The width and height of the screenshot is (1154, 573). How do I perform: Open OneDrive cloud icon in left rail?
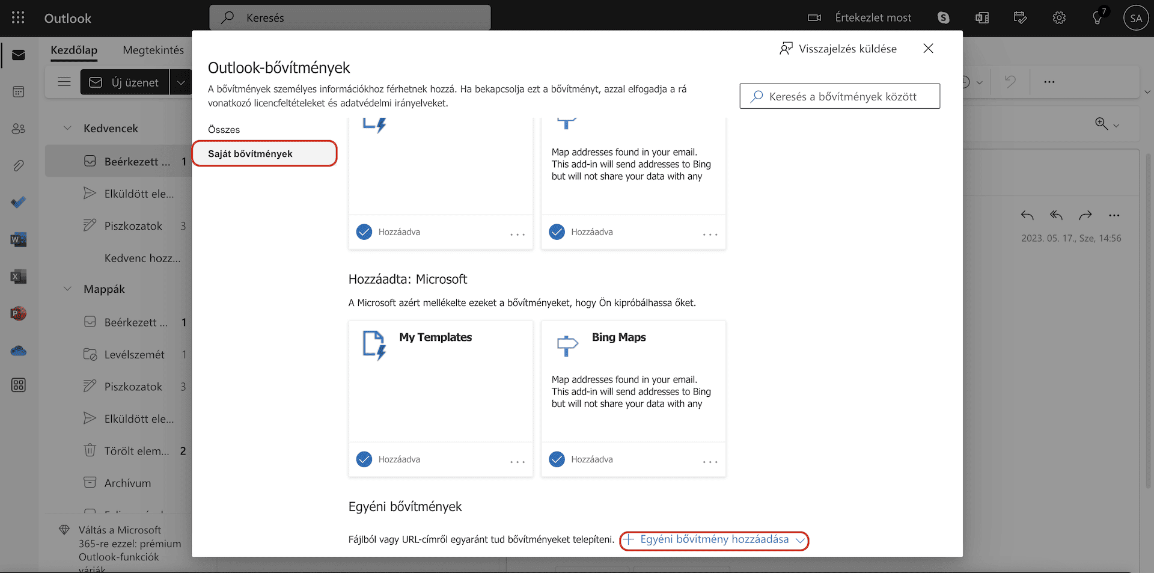(x=18, y=351)
